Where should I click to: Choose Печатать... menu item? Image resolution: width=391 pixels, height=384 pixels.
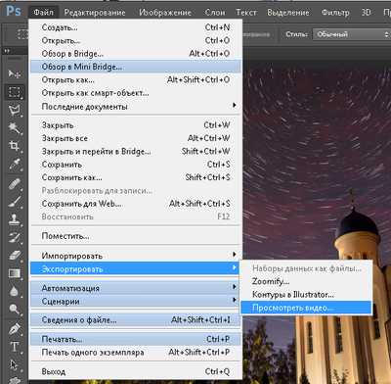coord(136,339)
